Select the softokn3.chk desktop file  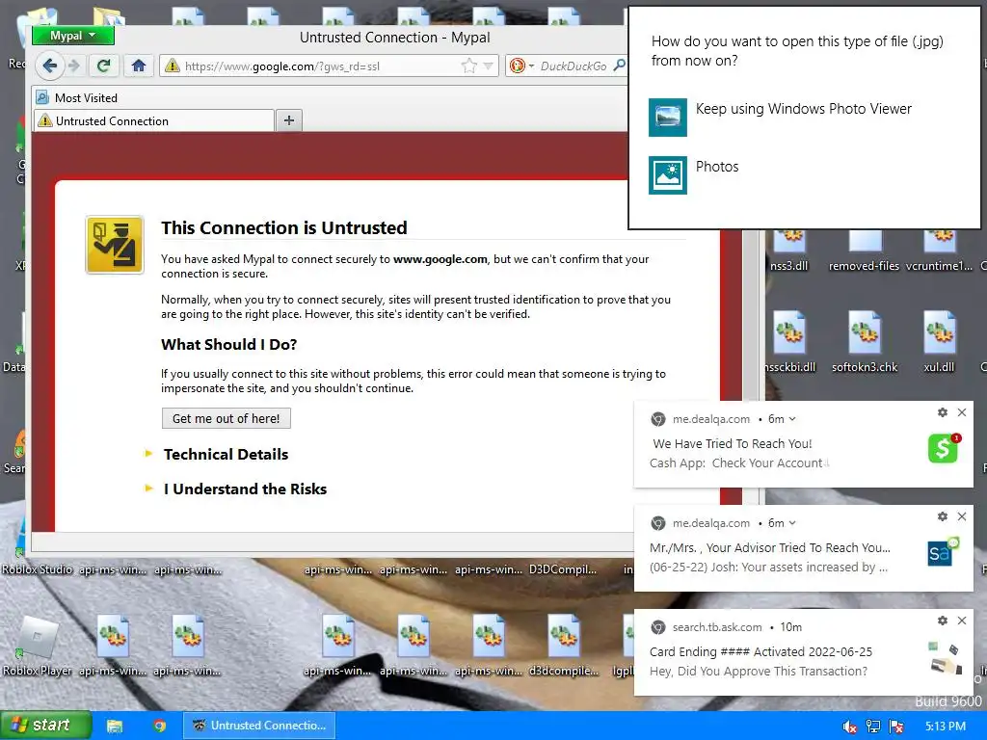tap(865, 342)
